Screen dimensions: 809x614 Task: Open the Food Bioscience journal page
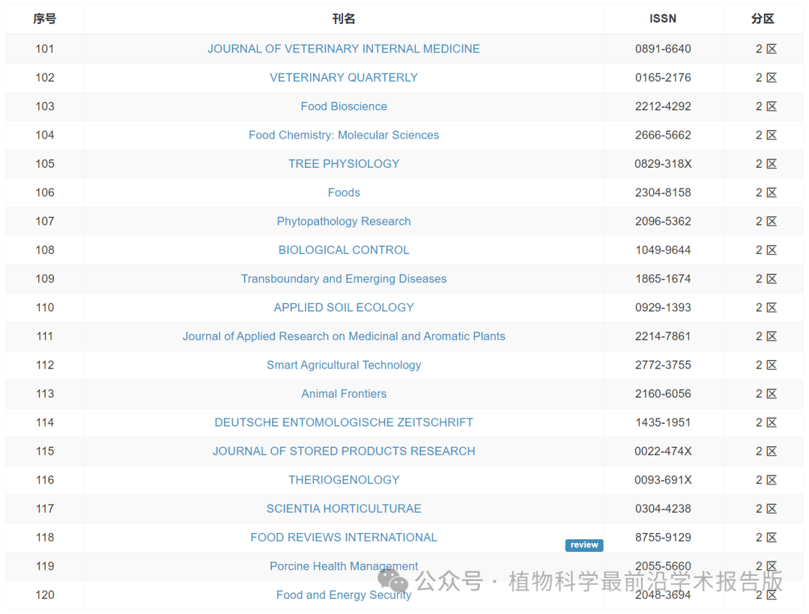[x=344, y=106]
